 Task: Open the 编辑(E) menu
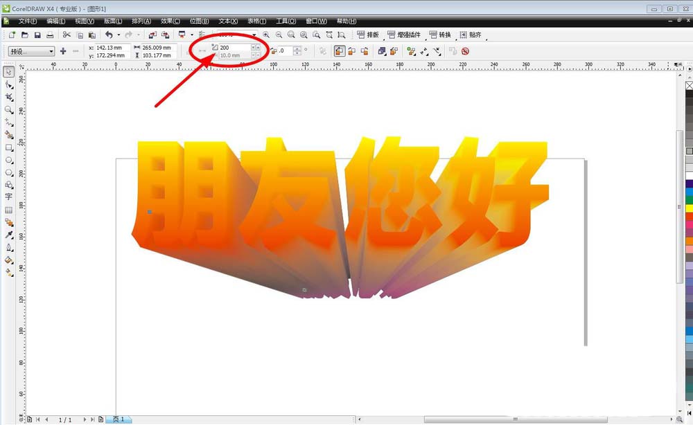pos(55,21)
